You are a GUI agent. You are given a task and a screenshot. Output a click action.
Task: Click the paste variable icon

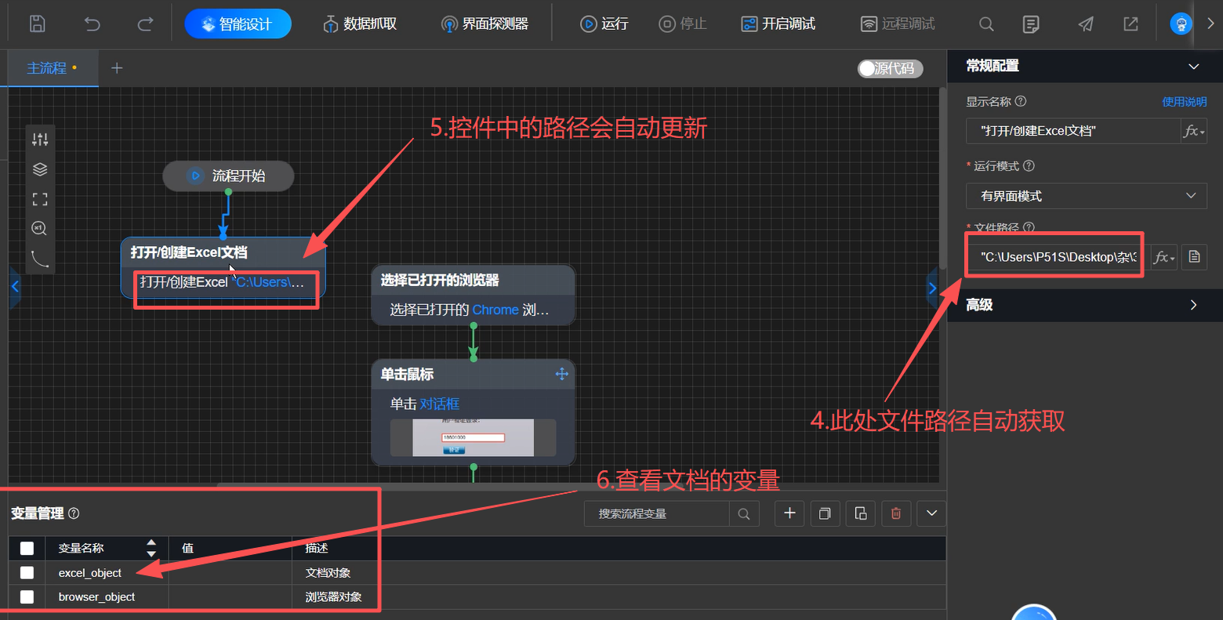coord(861,513)
